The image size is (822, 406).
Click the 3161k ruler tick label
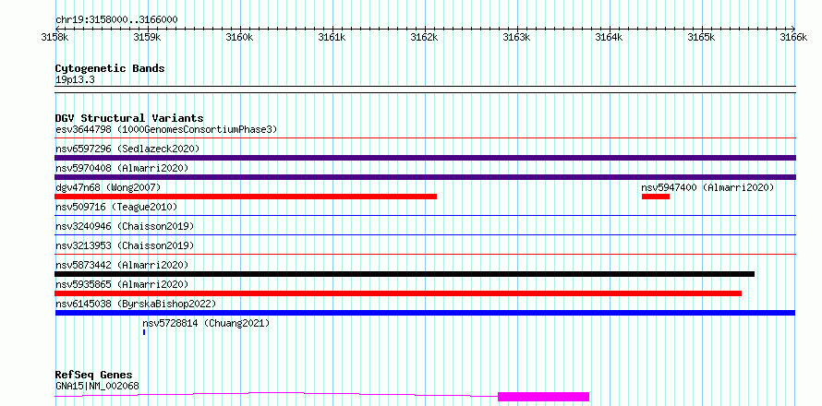[x=332, y=37]
